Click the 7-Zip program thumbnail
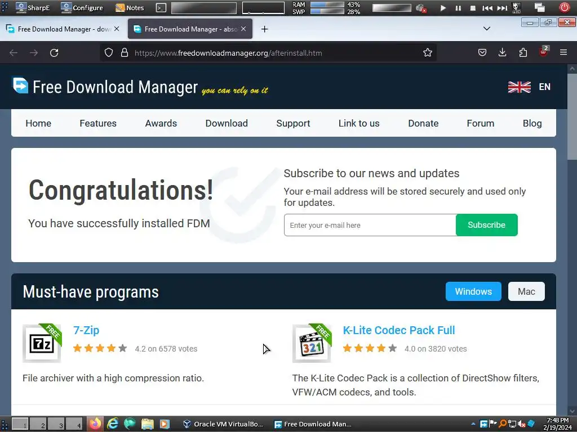This screenshot has width=577, height=432. (42, 344)
